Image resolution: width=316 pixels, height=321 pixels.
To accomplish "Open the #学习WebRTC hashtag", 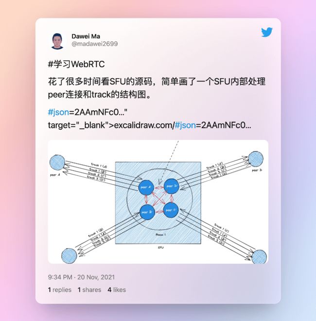I will tap(76, 64).
